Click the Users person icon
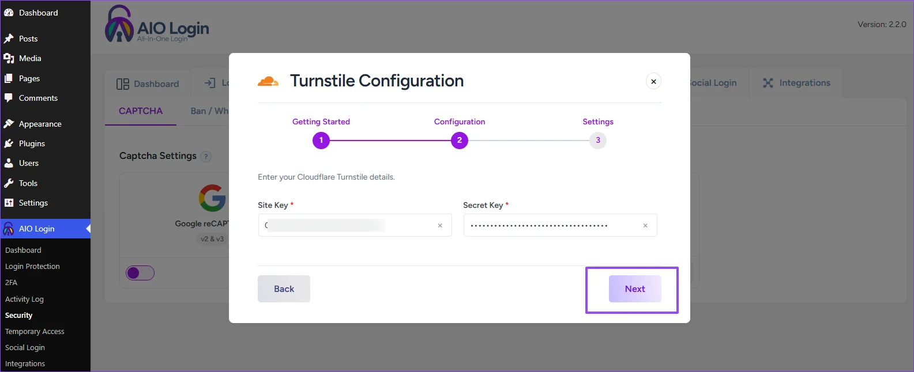The width and height of the screenshot is (914, 372). [x=9, y=163]
